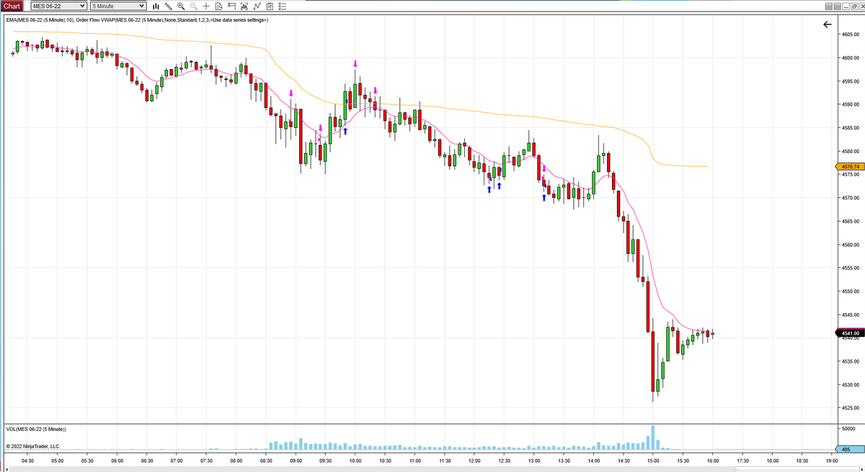Click the © 2022 NinjaTrader, LLC text
865x472 pixels.
click(x=32, y=446)
